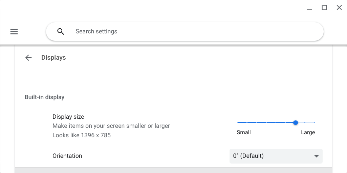
Task: Click the Small label under the slider
Action: 244,133
